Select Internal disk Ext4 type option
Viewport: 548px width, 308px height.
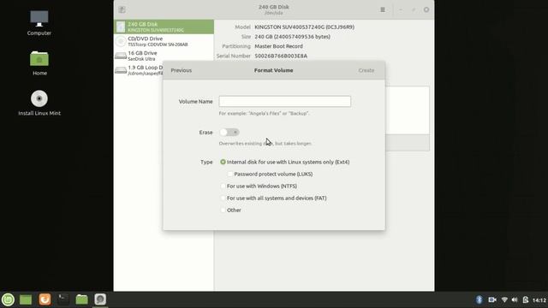pos(285,162)
